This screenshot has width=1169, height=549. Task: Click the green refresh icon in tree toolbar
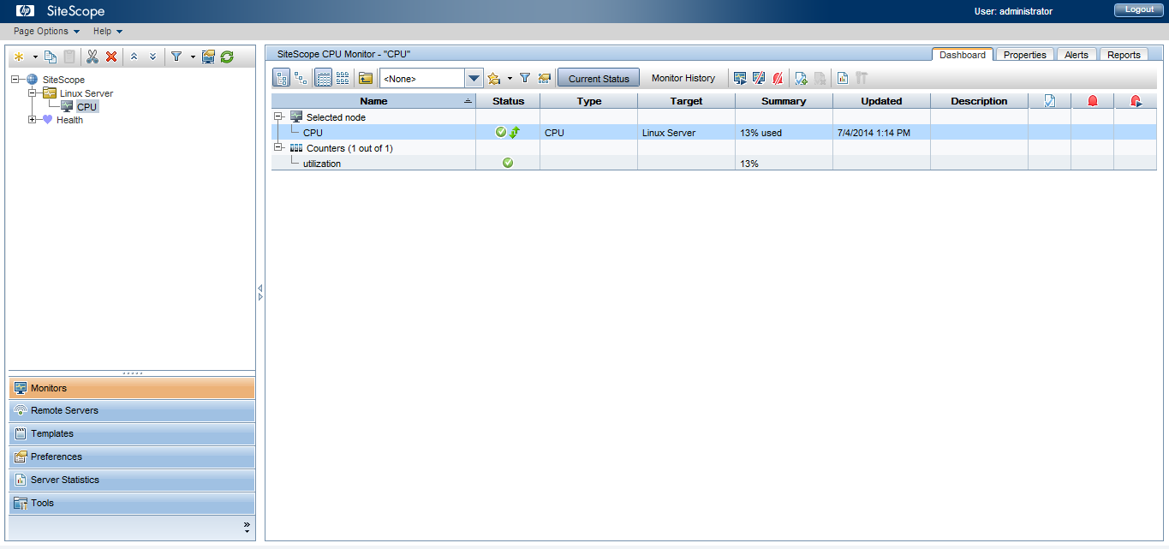(227, 57)
